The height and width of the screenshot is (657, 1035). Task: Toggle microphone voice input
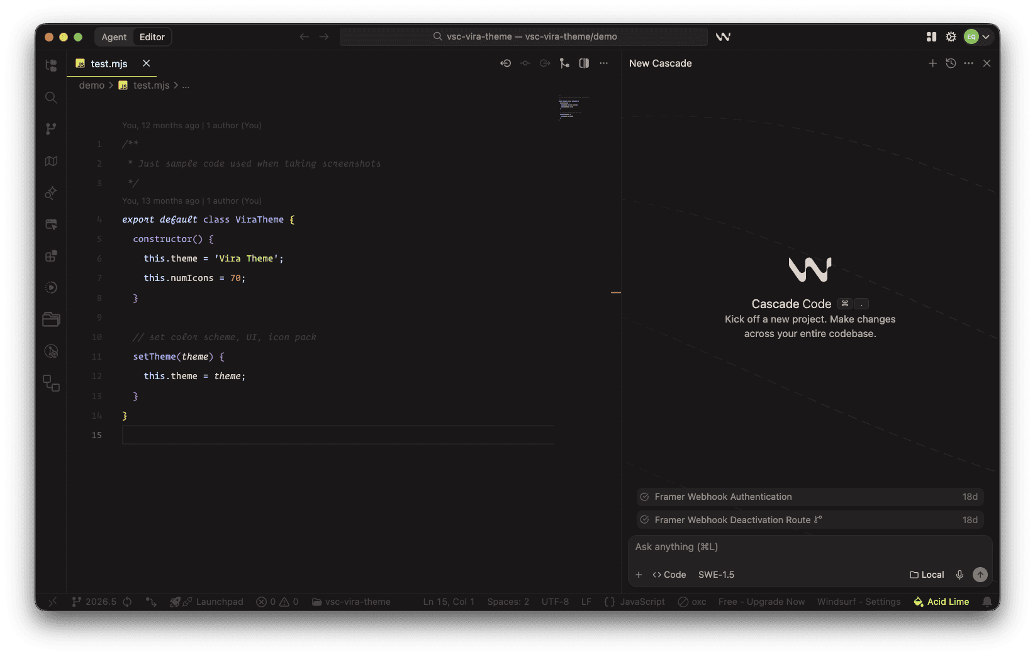(x=959, y=575)
